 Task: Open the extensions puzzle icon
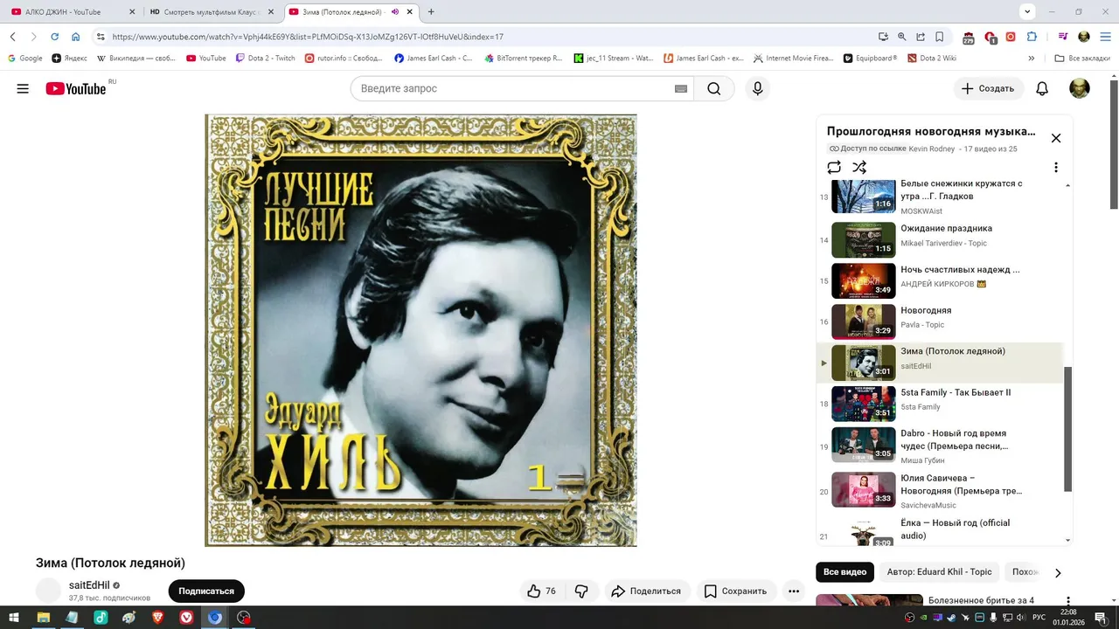tap(1032, 37)
